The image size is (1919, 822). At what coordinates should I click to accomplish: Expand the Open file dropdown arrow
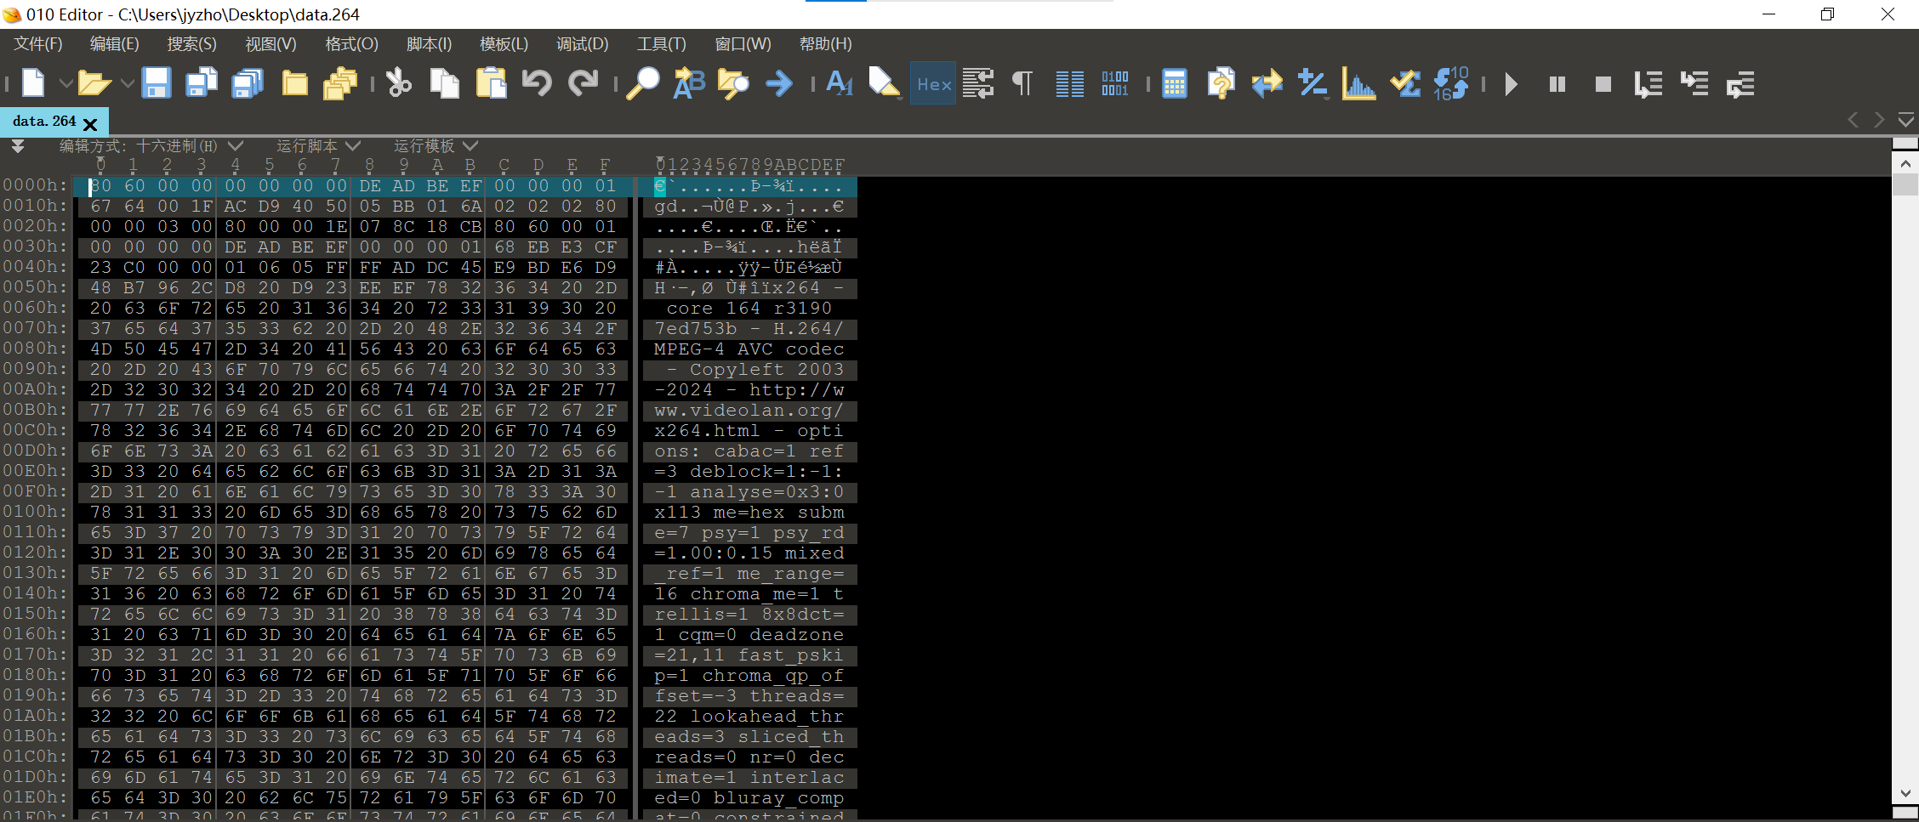pos(127,83)
